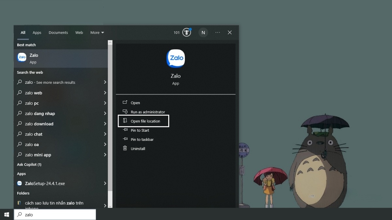The image size is (392, 220).
Task: Expand the zalo see more results arrow
Action: tap(105, 82)
